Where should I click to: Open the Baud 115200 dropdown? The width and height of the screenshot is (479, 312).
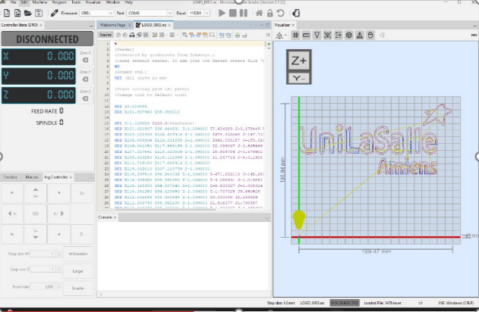tap(199, 13)
